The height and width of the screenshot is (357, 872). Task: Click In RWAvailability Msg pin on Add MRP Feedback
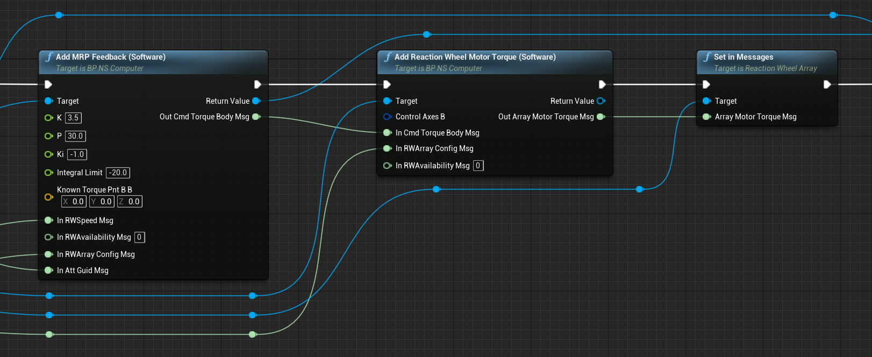[48, 237]
